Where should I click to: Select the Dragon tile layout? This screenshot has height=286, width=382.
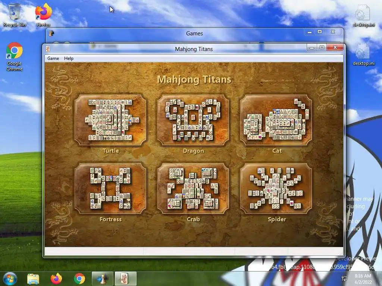pos(193,120)
